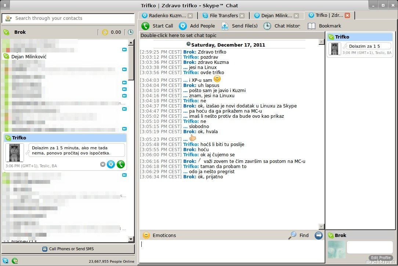
Task: Click Brok's profile picture
Action: coord(337,249)
